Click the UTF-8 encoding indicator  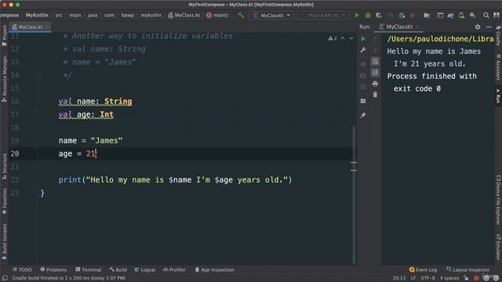click(427, 278)
